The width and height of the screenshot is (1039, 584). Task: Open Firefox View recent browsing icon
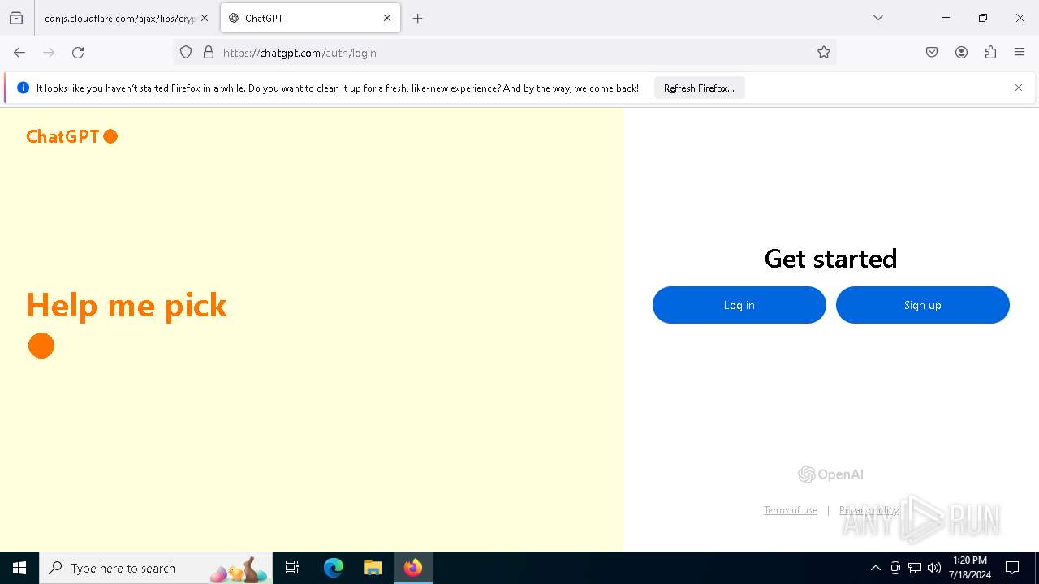coord(16,18)
